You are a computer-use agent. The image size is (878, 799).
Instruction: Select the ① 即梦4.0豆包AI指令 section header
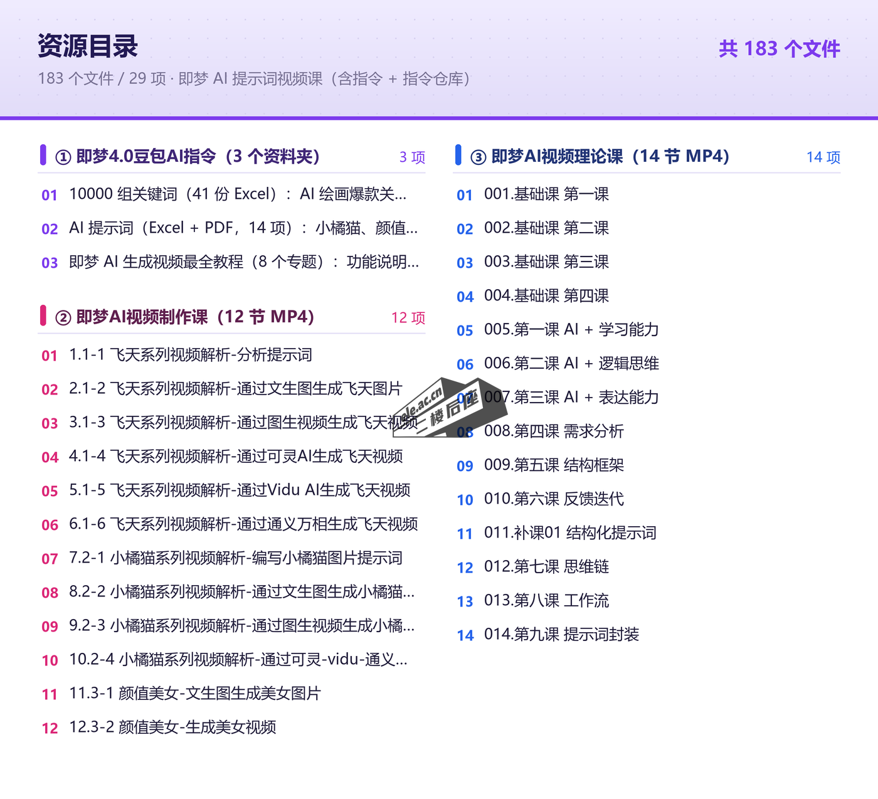click(x=188, y=156)
